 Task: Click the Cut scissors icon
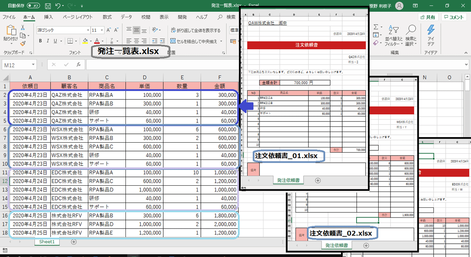[23, 28]
